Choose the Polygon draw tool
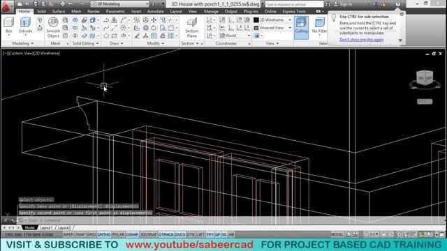This screenshot has height=251, width=447. click(106, 36)
